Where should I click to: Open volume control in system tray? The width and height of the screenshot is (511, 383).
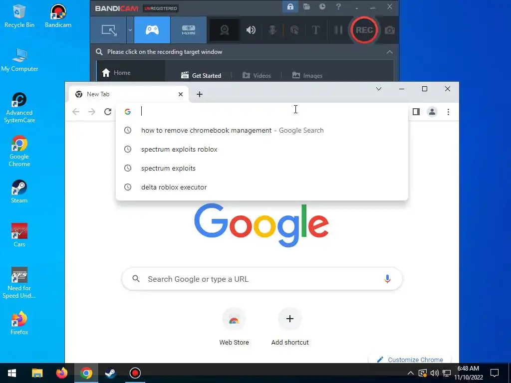pos(435,373)
